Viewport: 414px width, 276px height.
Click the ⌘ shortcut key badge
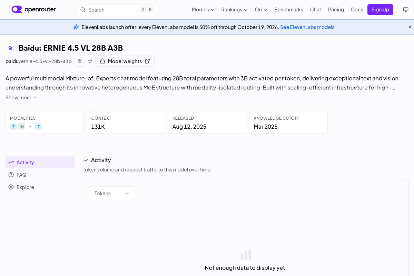point(143,10)
